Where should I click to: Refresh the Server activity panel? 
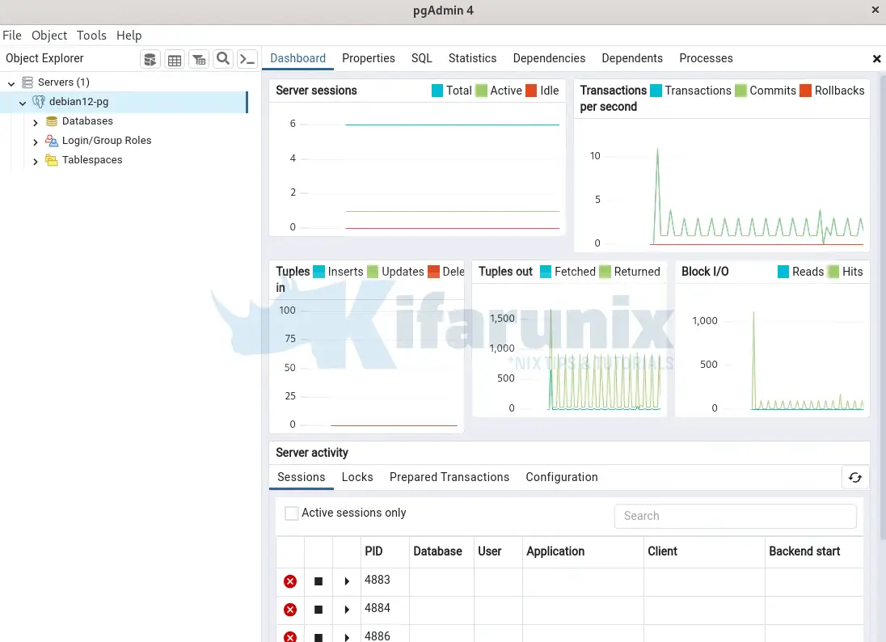click(855, 478)
